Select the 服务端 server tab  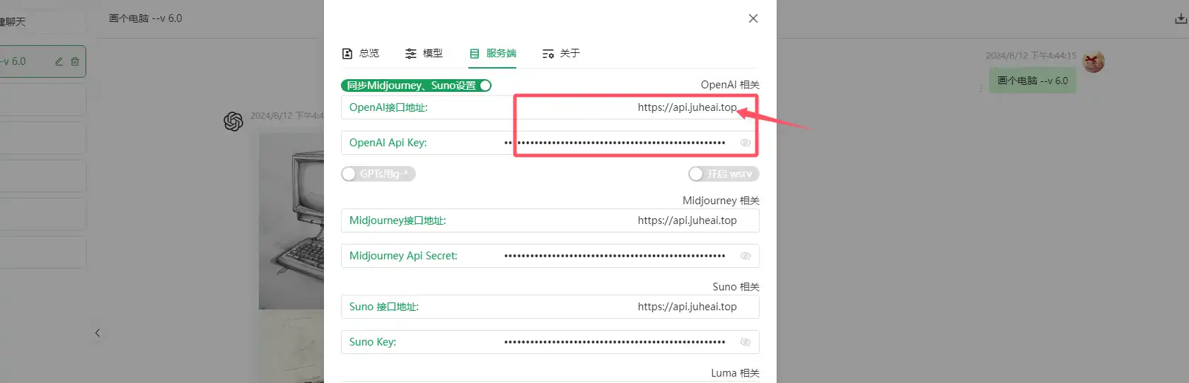[x=493, y=54]
